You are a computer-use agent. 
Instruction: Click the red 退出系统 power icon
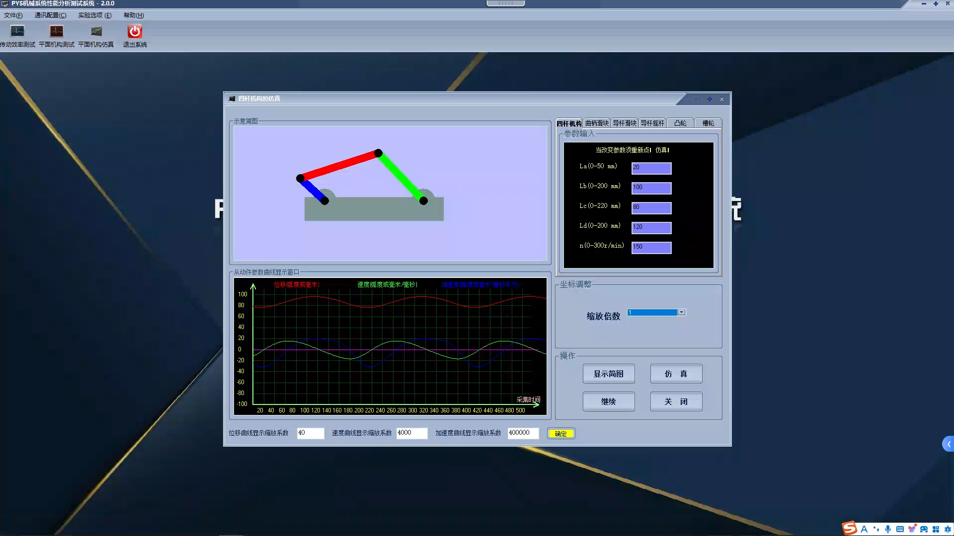coord(135,31)
